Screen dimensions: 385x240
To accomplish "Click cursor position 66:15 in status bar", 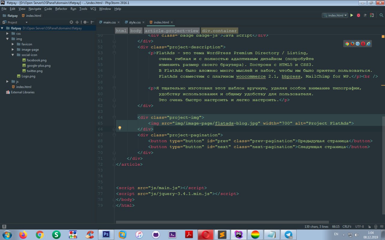I will pos(335,226).
